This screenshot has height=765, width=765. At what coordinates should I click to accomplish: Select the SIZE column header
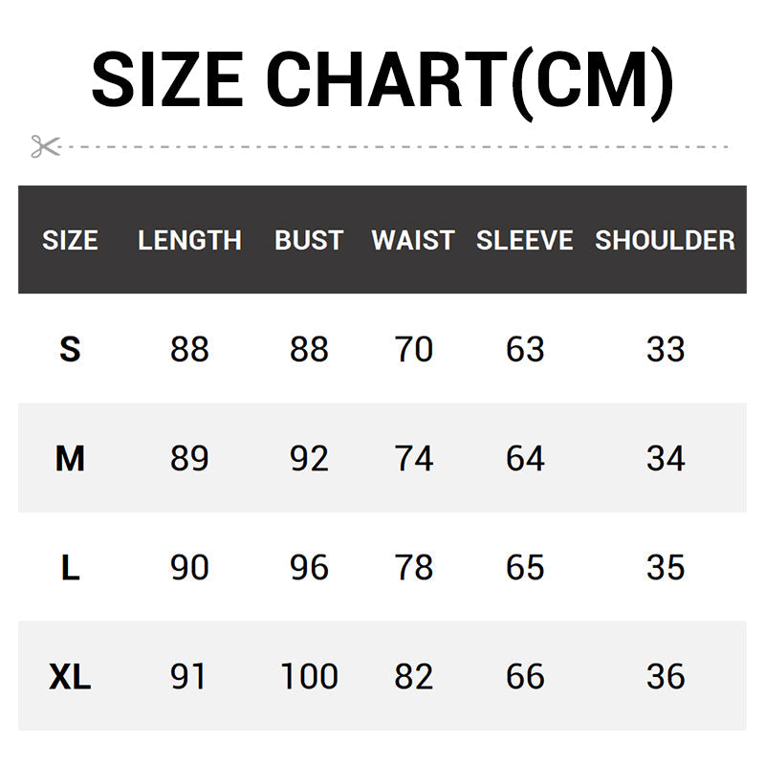70,240
